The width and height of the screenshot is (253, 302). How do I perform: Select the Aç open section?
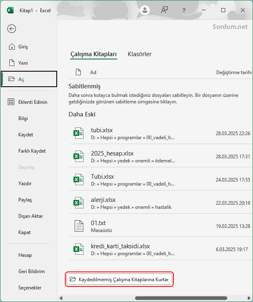(x=29, y=79)
